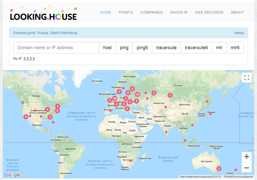Click the ping6 button
The height and width of the screenshot is (180, 257).
(142, 48)
